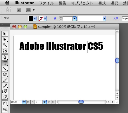This screenshot has width=128, height=113.
Task: Click the Impact font name field
Action: pyautogui.click(x=125, y=18)
